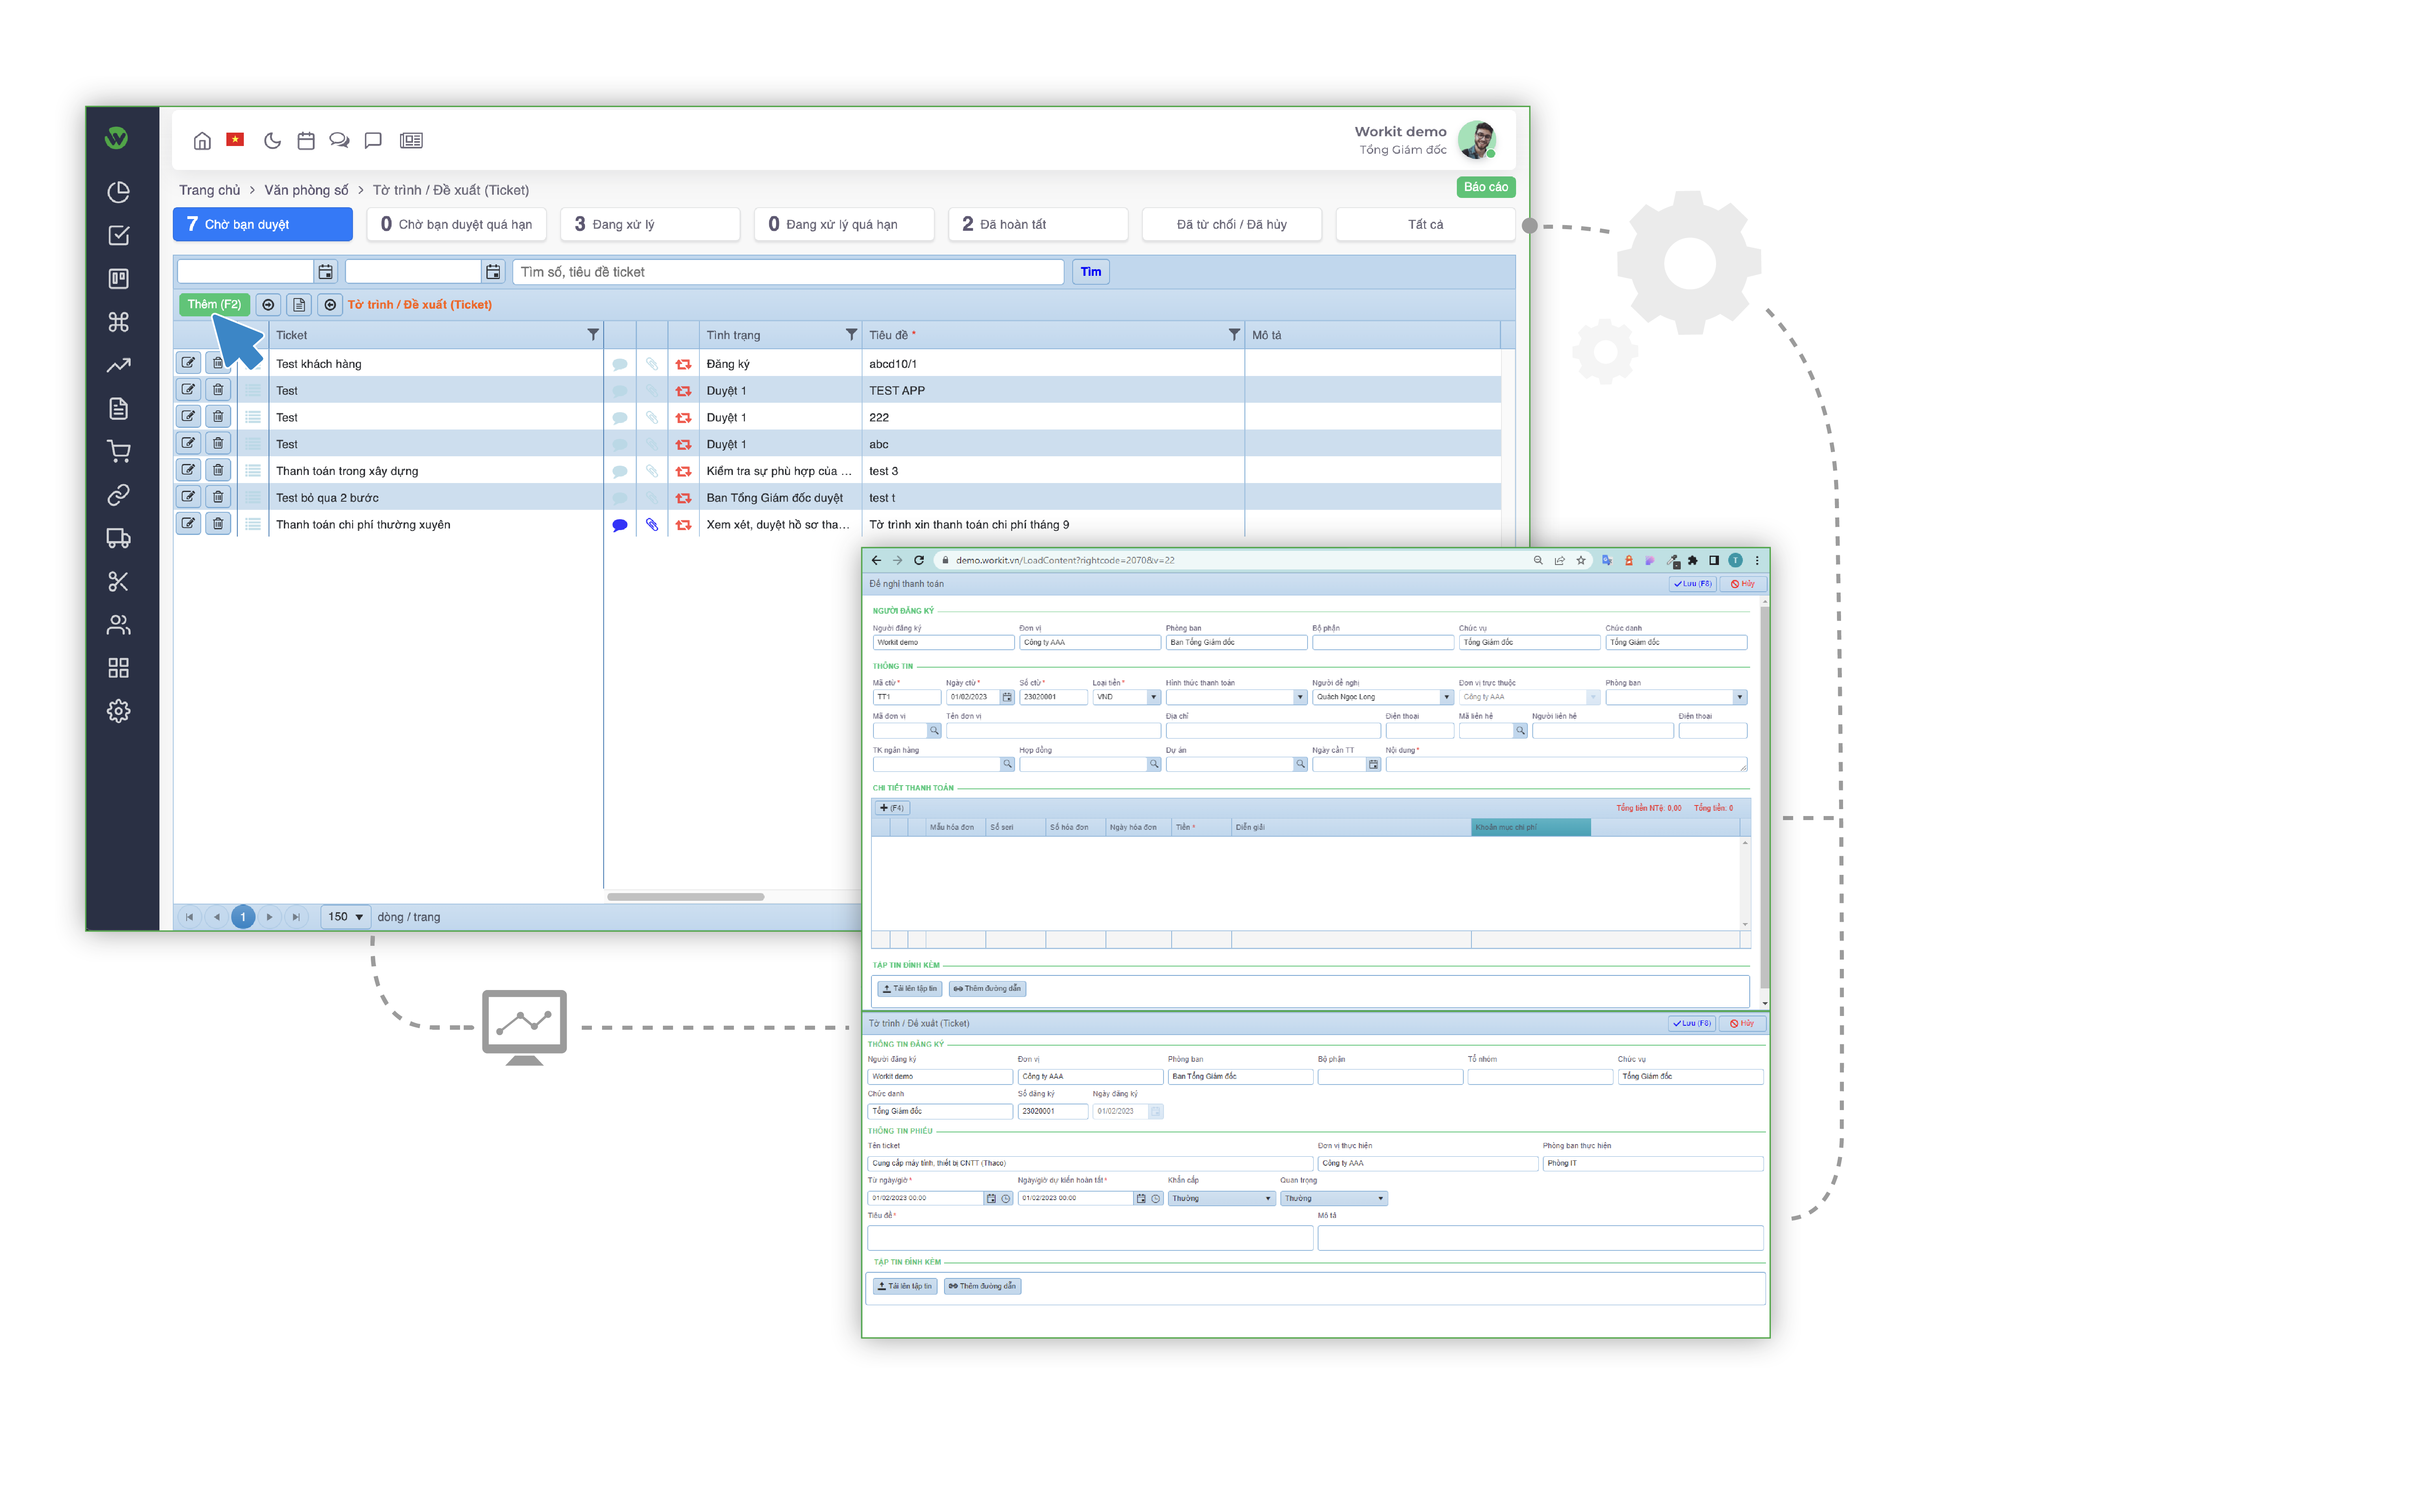This screenshot has height=1512, width=2409.
Task: Open the trending chart icon in sidebar
Action: click(x=119, y=365)
